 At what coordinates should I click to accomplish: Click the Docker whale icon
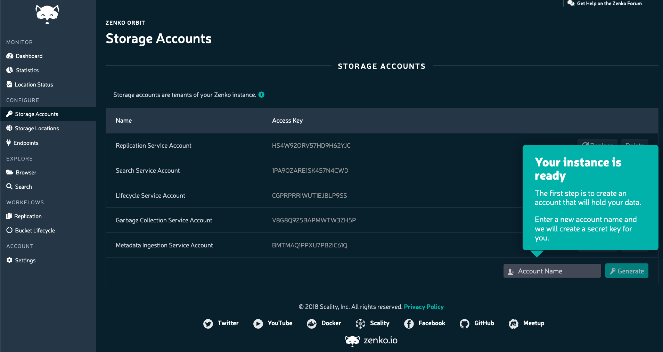click(312, 324)
